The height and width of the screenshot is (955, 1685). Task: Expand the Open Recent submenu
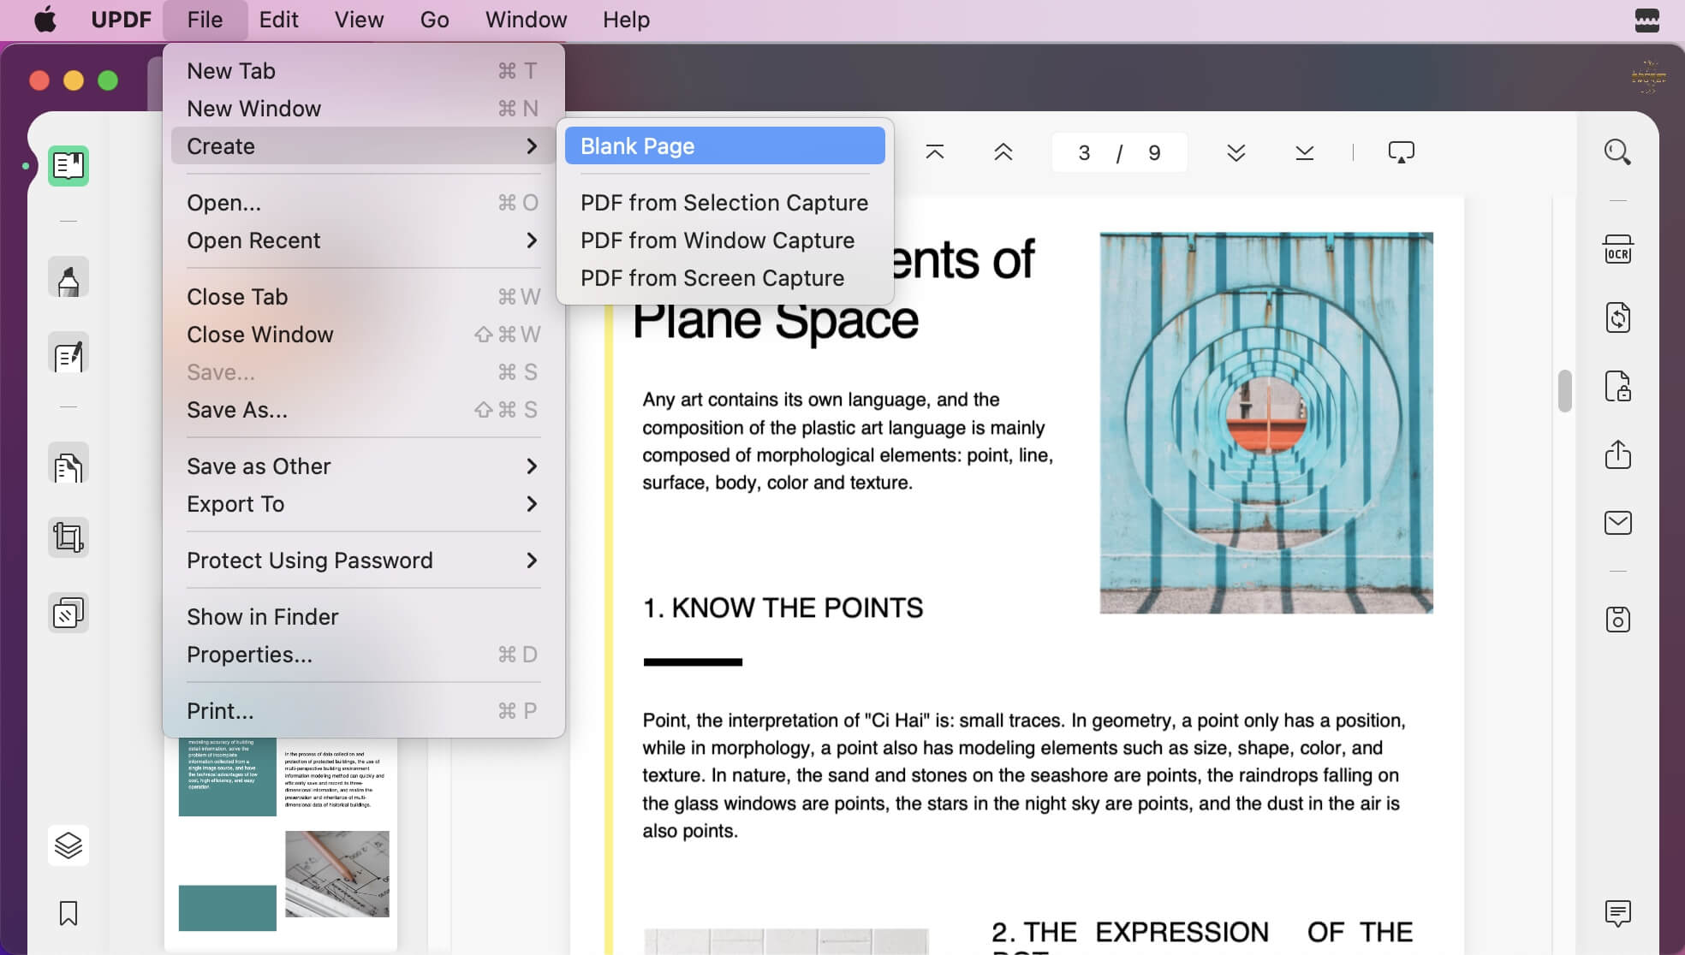tap(364, 240)
